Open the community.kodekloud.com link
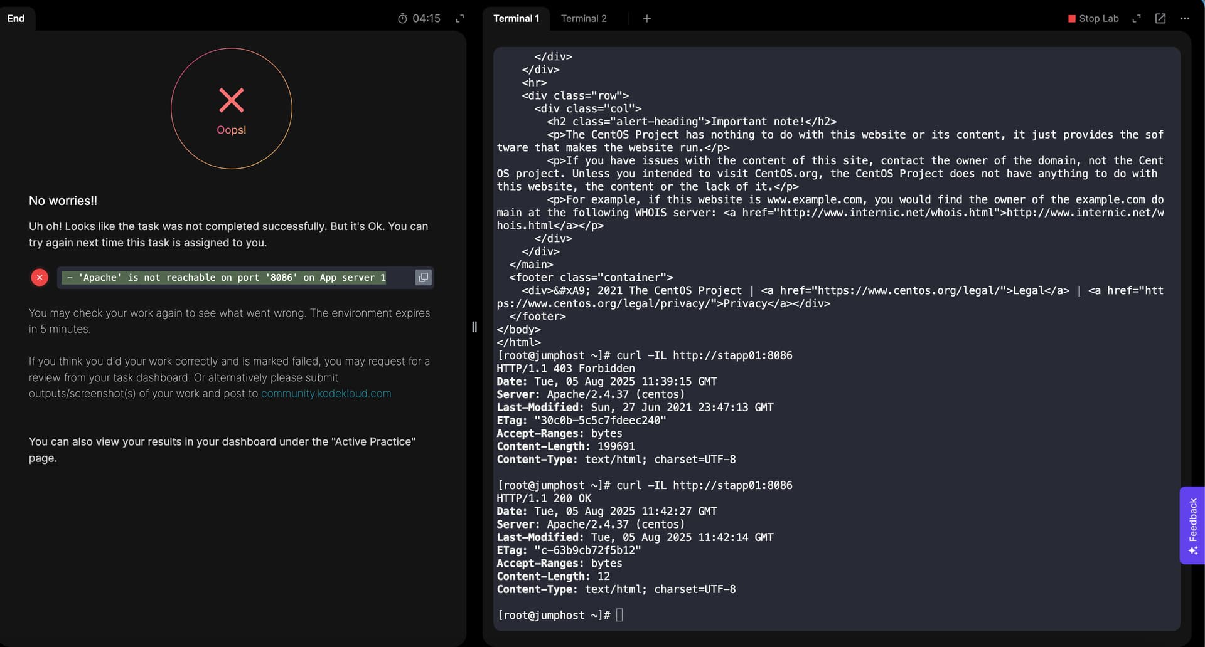The width and height of the screenshot is (1205, 647). coord(326,394)
